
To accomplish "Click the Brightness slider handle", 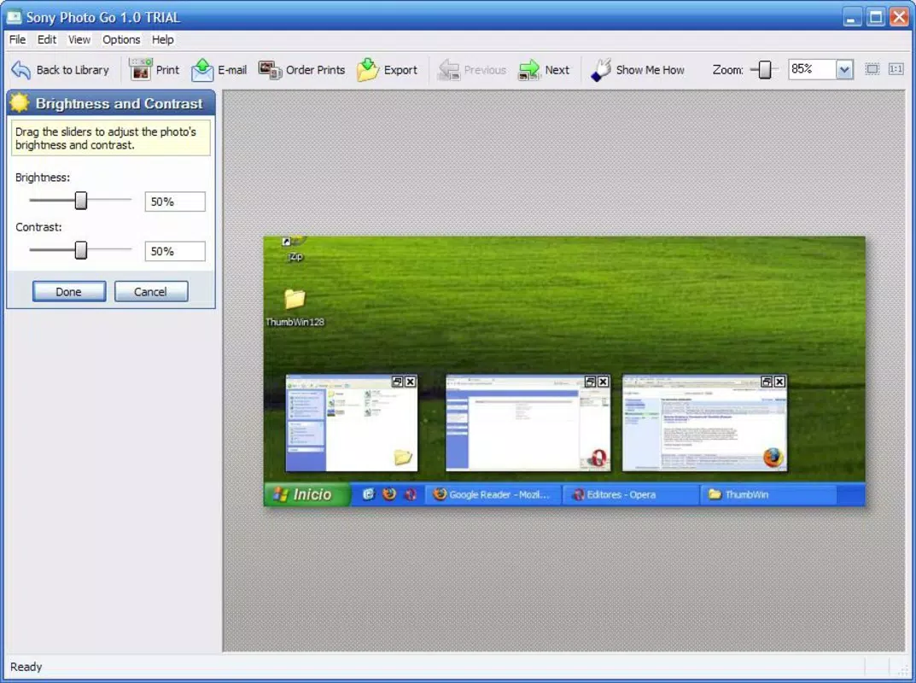I will pyautogui.click(x=81, y=201).
